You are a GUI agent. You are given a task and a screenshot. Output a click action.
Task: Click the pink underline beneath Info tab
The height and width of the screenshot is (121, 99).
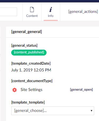tap(51, 20)
